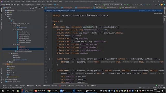Click the 'userdetails' breadcrumb segment
This screenshot has height=93, width=166.
(x=49, y=5)
